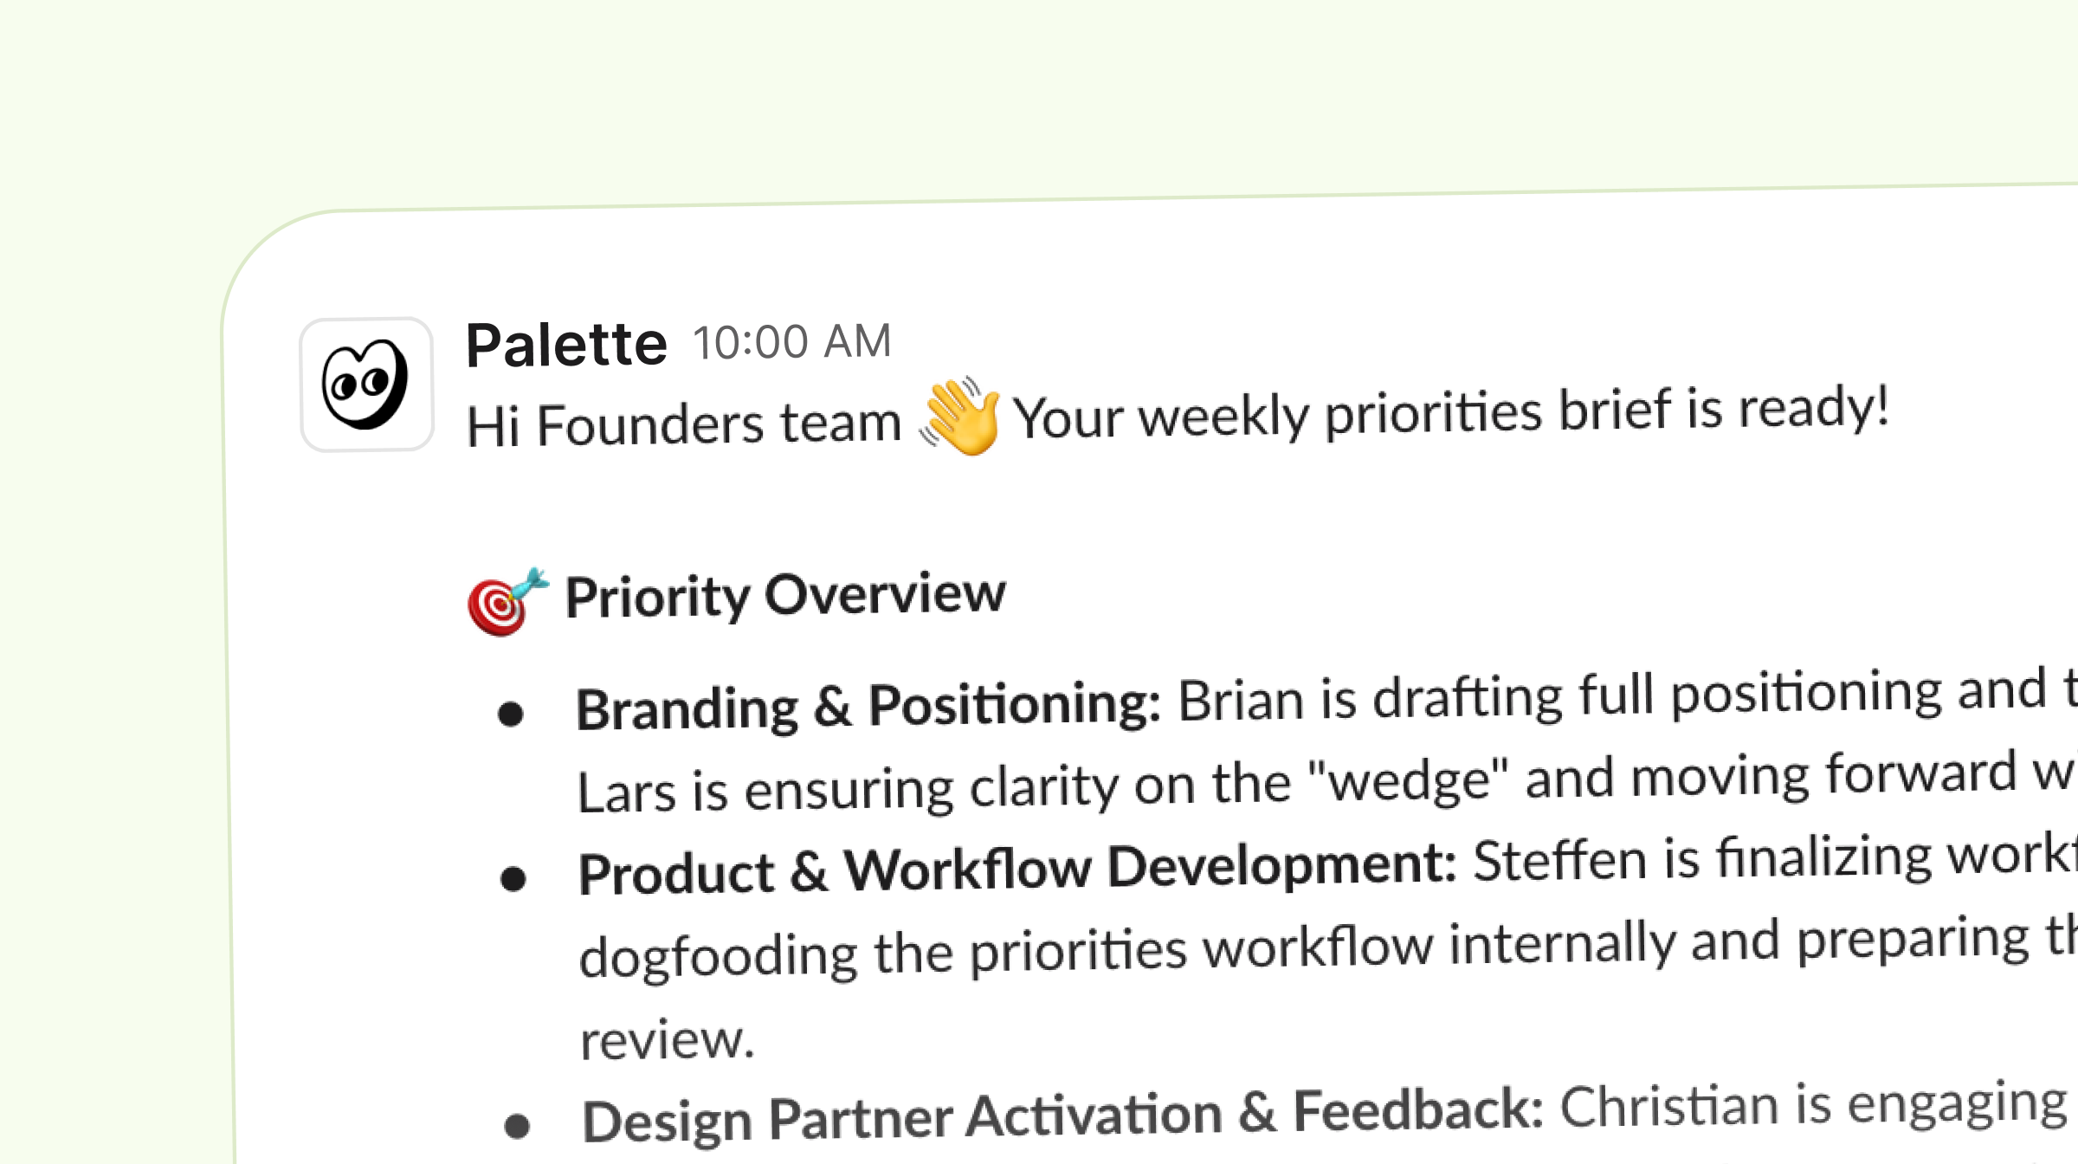Image resolution: width=2078 pixels, height=1164 pixels.
Task: Click the bullet before Branding & Positioning
Action: pyautogui.click(x=511, y=715)
